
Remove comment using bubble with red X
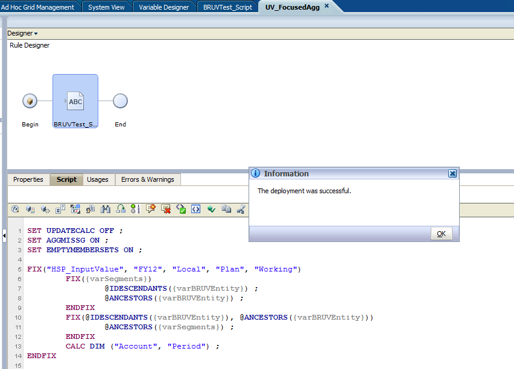click(166, 209)
